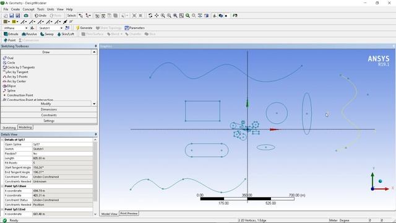Click the Base X coordinate value
396x223 pixels.
[62, 191]
